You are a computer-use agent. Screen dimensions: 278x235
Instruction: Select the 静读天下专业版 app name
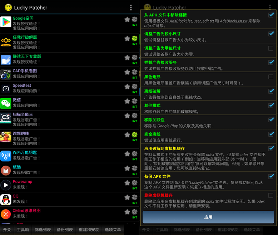pyautogui.click(x=27, y=57)
